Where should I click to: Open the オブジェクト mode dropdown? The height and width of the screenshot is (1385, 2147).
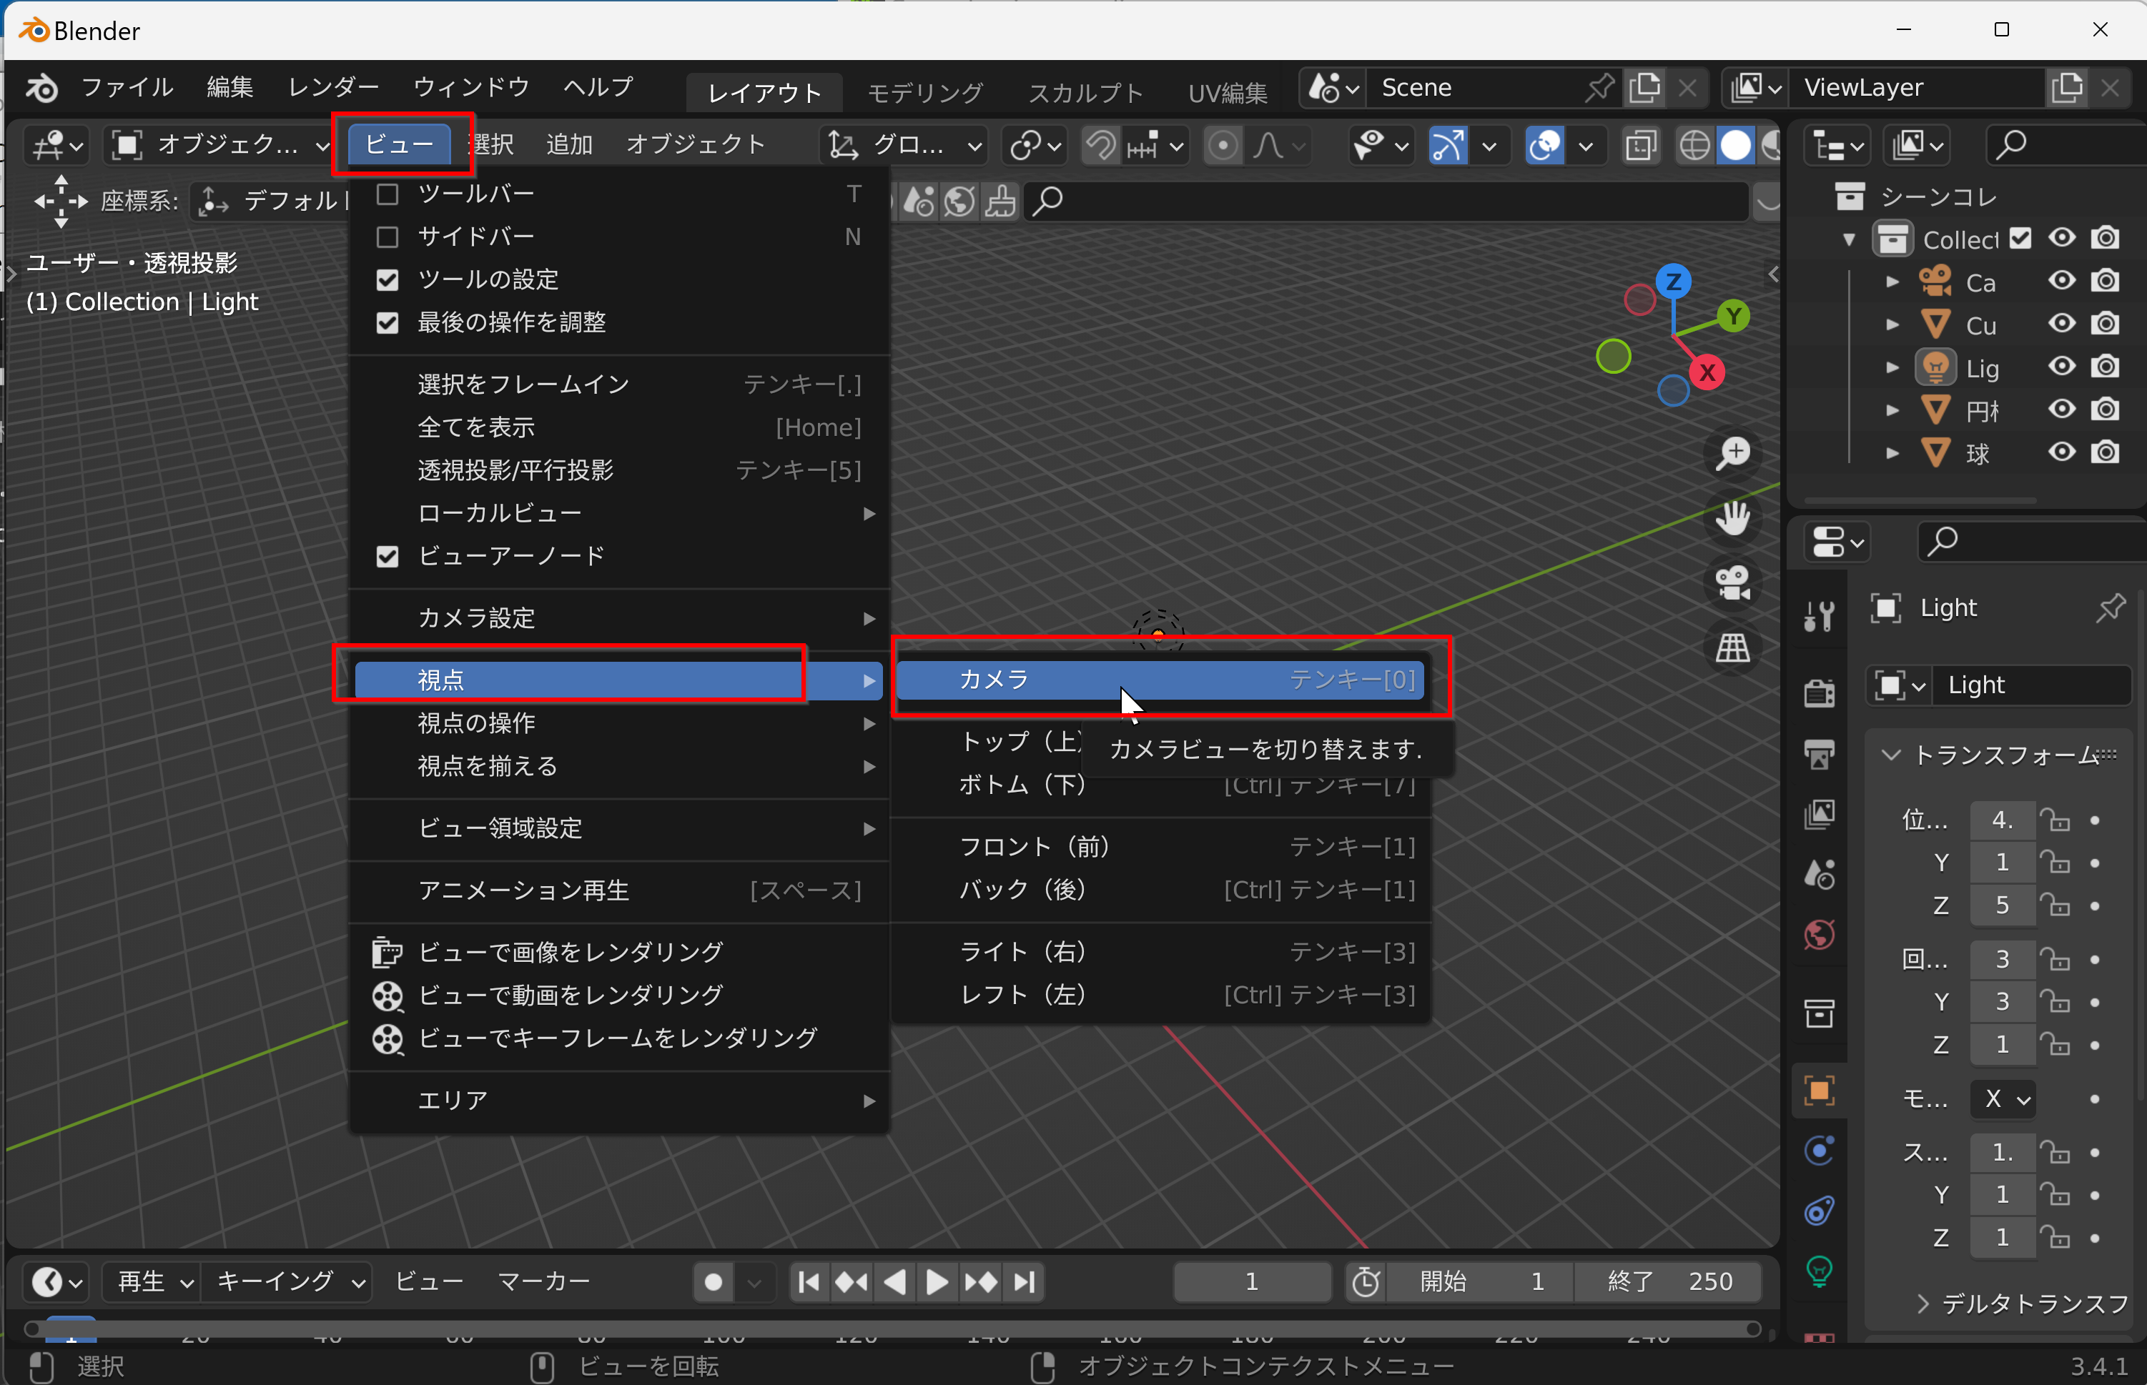(220, 145)
